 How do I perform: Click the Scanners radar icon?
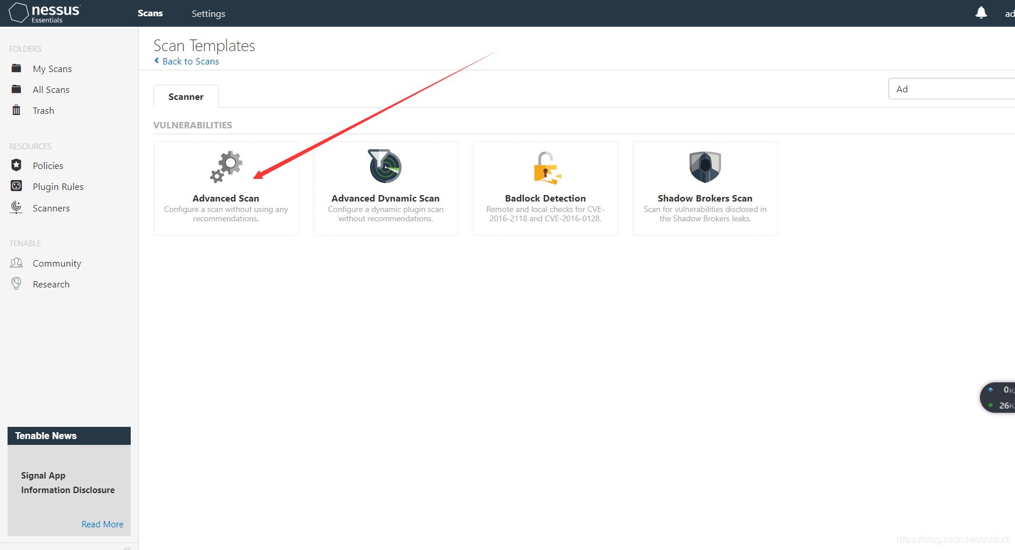16,208
